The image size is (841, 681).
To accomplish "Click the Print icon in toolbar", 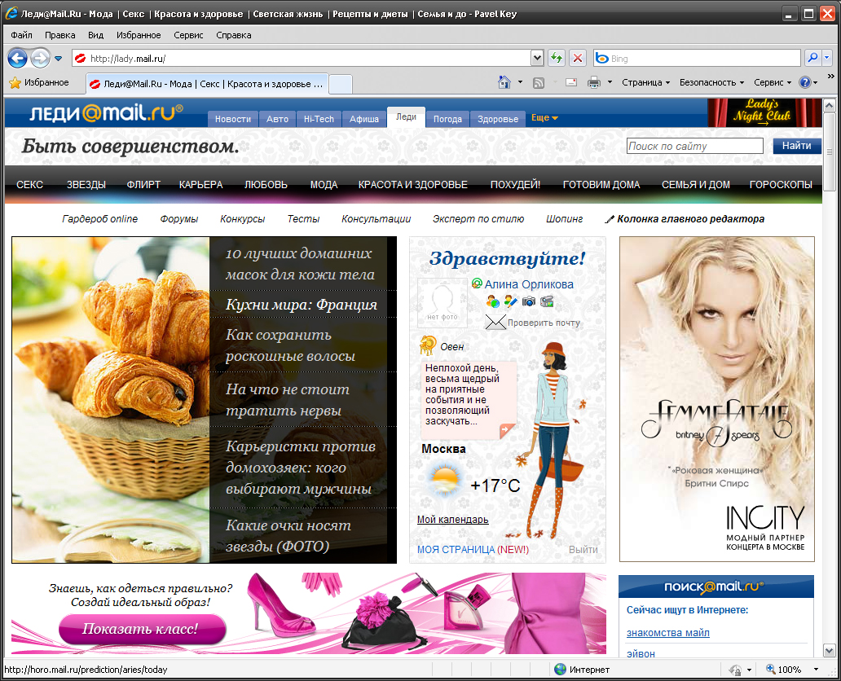I will (594, 82).
